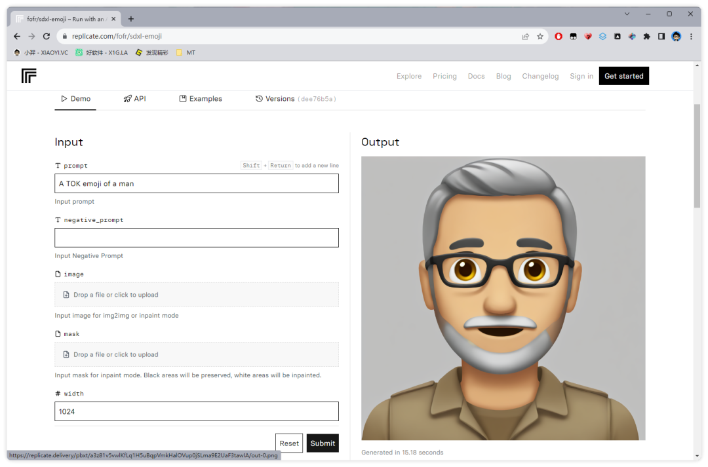Screen dimensions: 708x467
Task: Open the Examples tab
Action: coord(201,99)
